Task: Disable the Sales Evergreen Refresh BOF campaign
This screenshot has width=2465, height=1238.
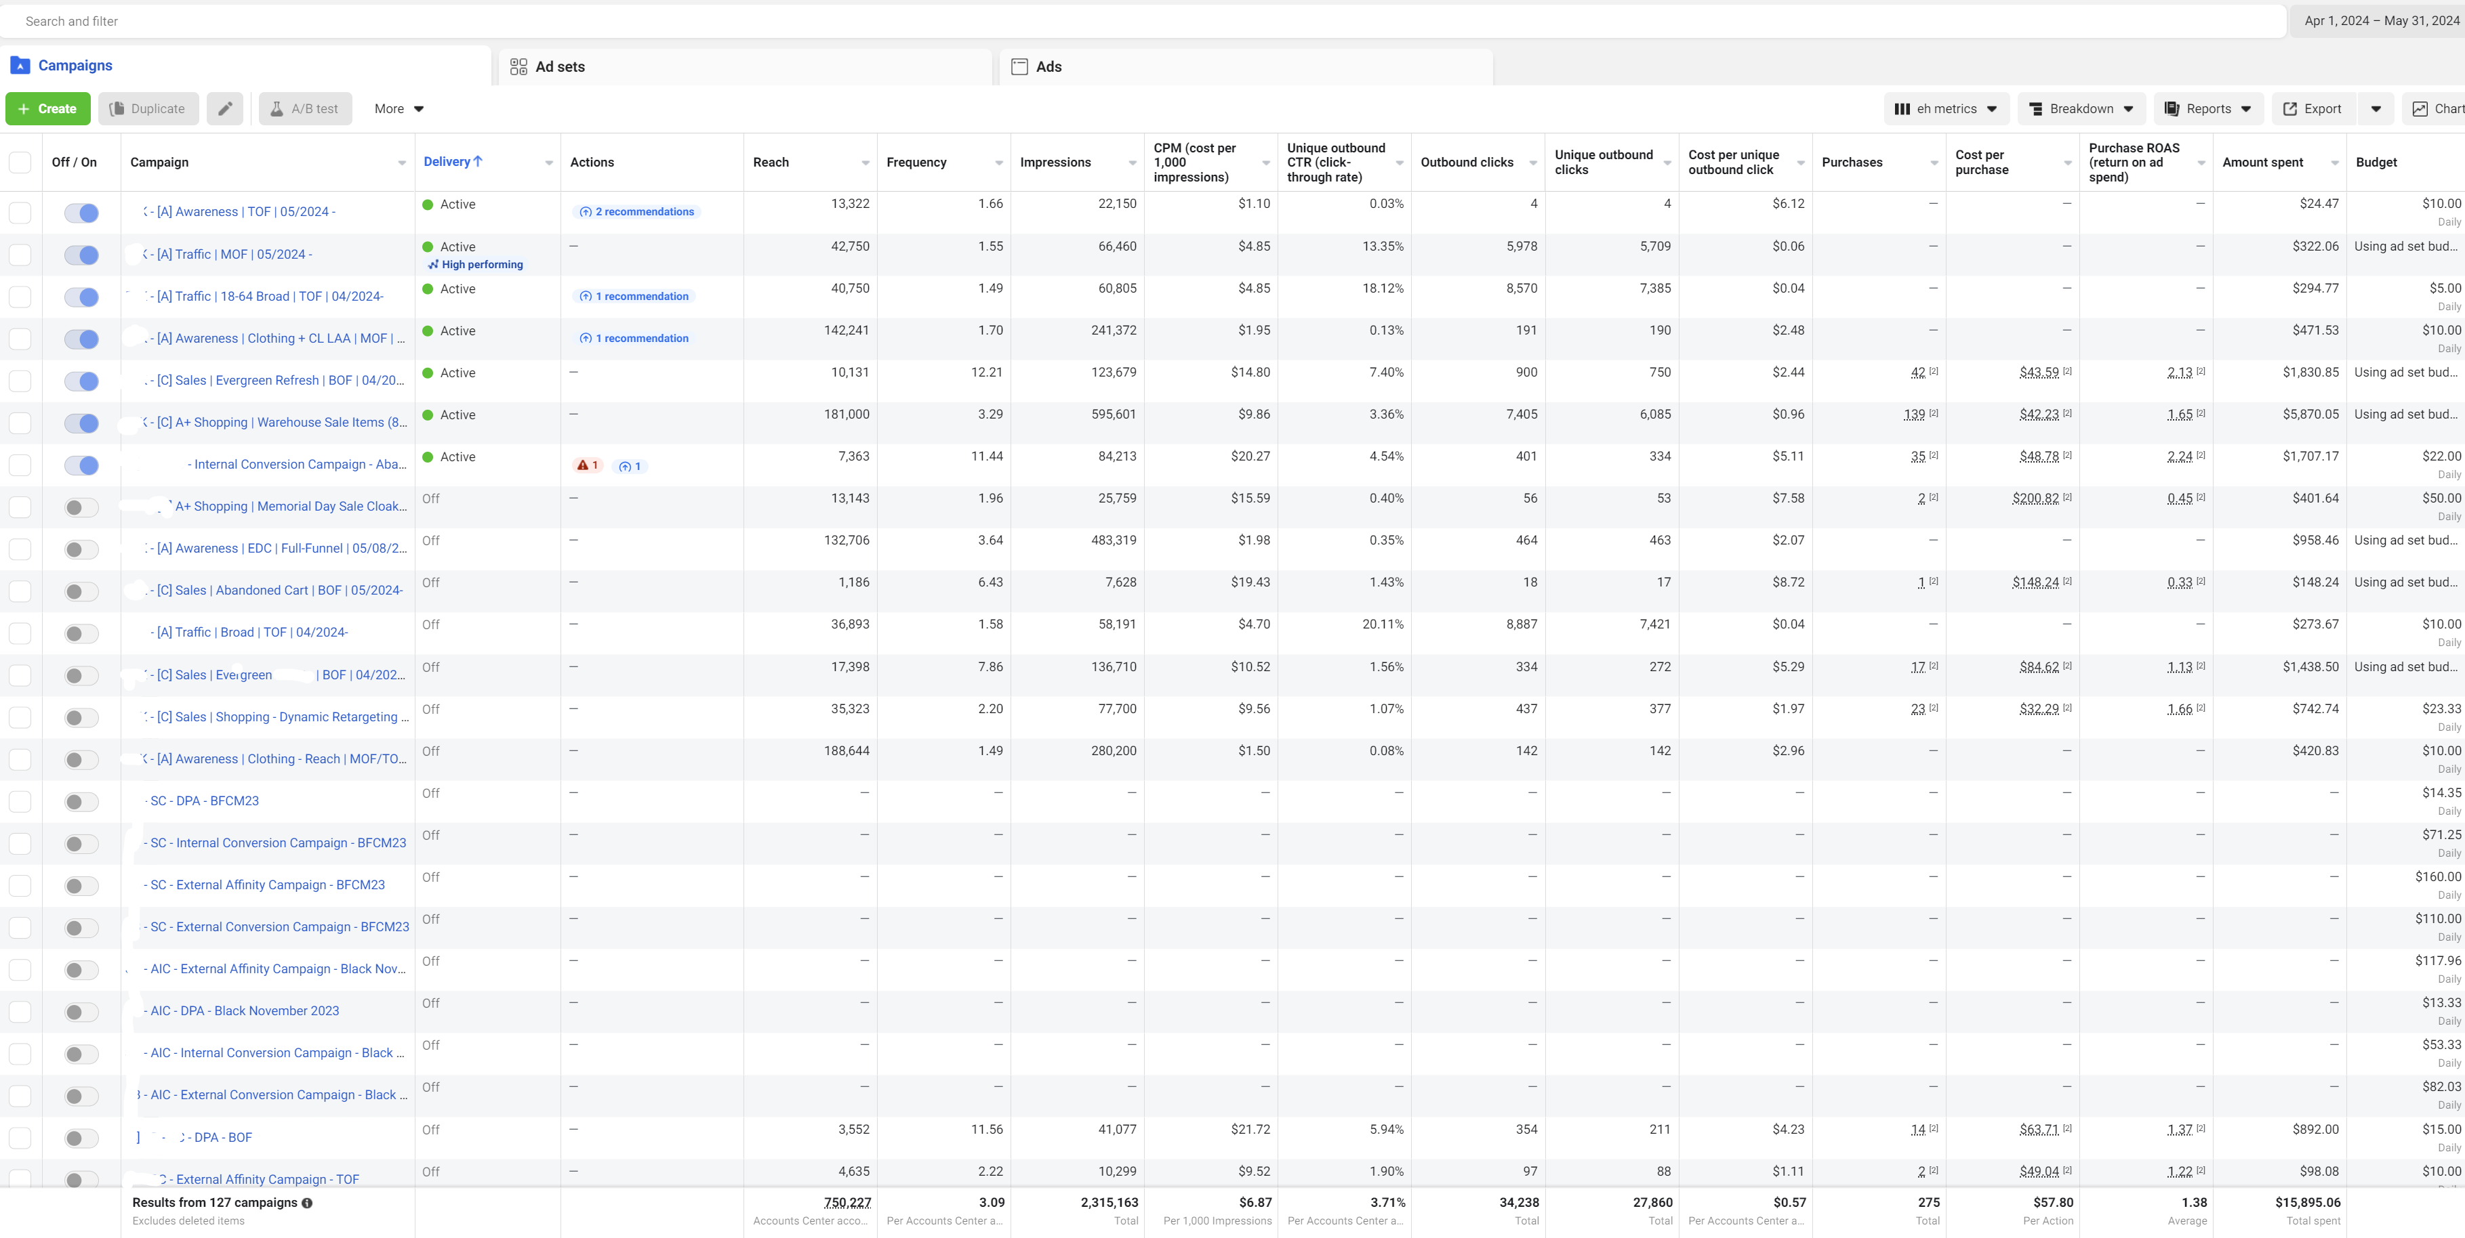Action: click(x=81, y=381)
